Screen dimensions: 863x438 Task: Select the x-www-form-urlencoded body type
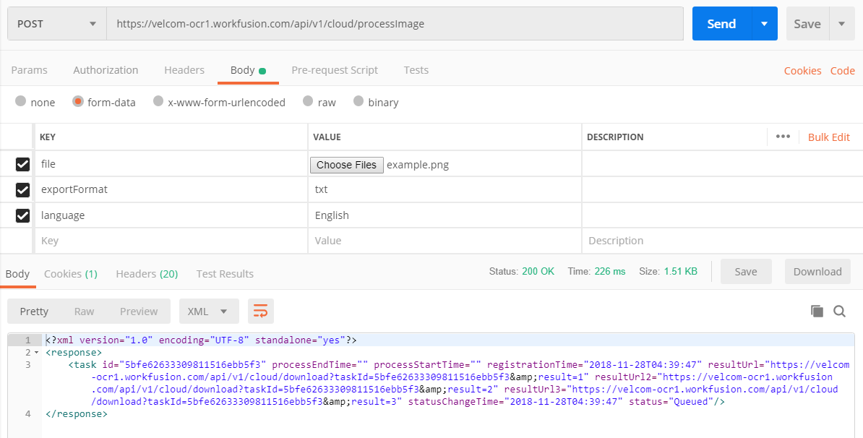(158, 101)
